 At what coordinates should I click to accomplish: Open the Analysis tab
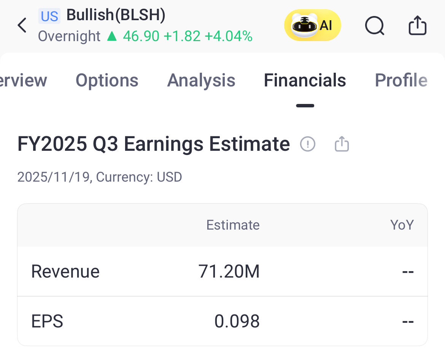pos(201,80)
